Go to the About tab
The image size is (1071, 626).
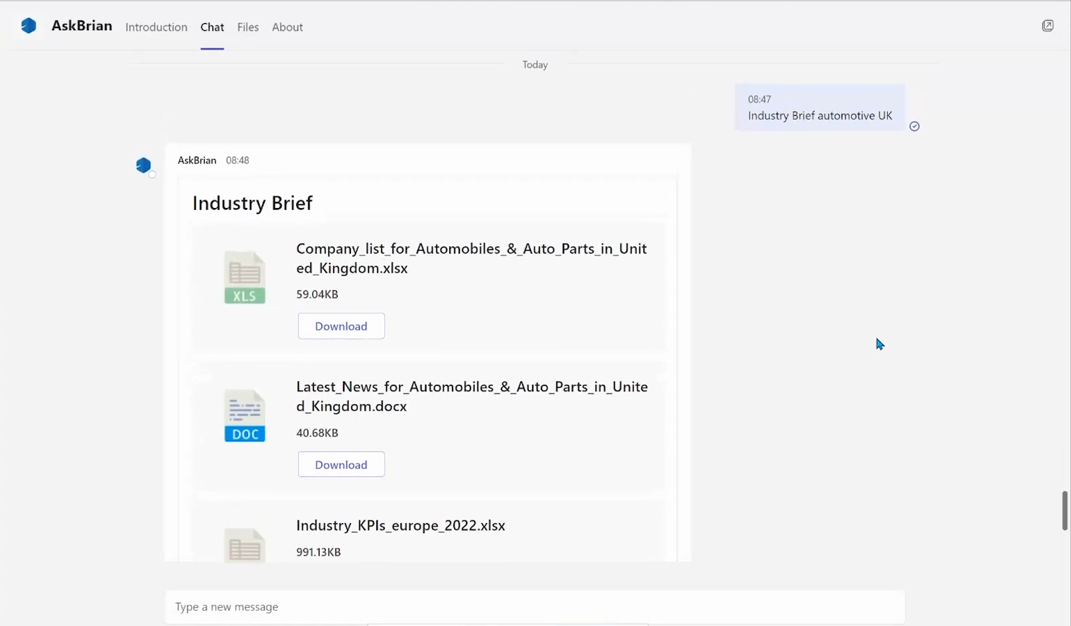(x=287, y=27)
